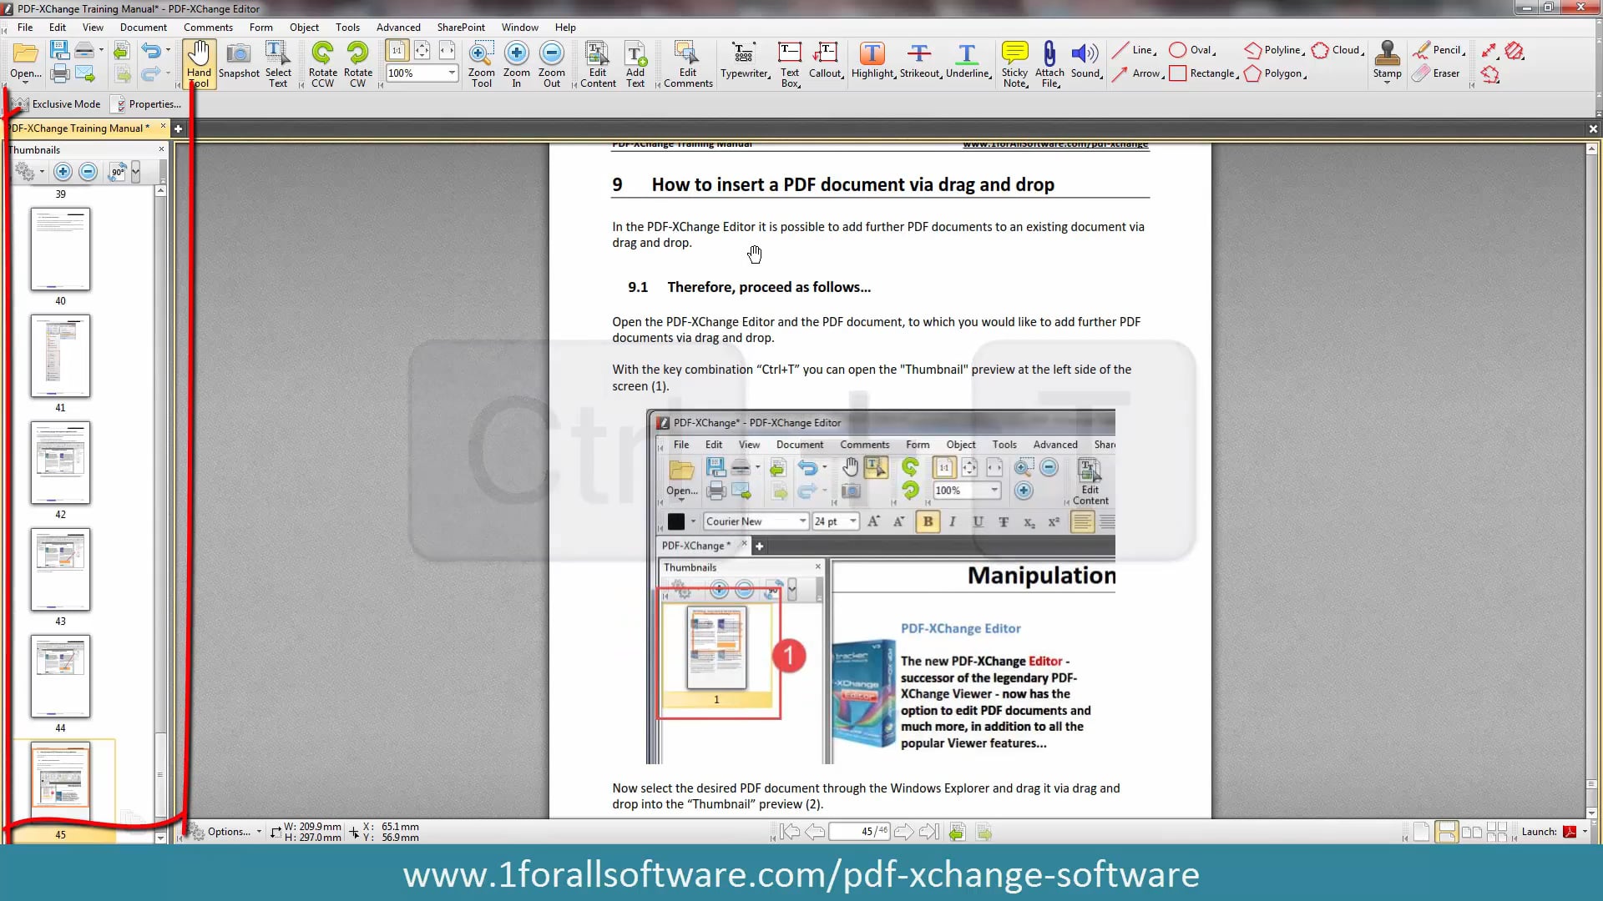Select the Hand Tool
Screen dimensions: 1603x901
click(198, 61)
